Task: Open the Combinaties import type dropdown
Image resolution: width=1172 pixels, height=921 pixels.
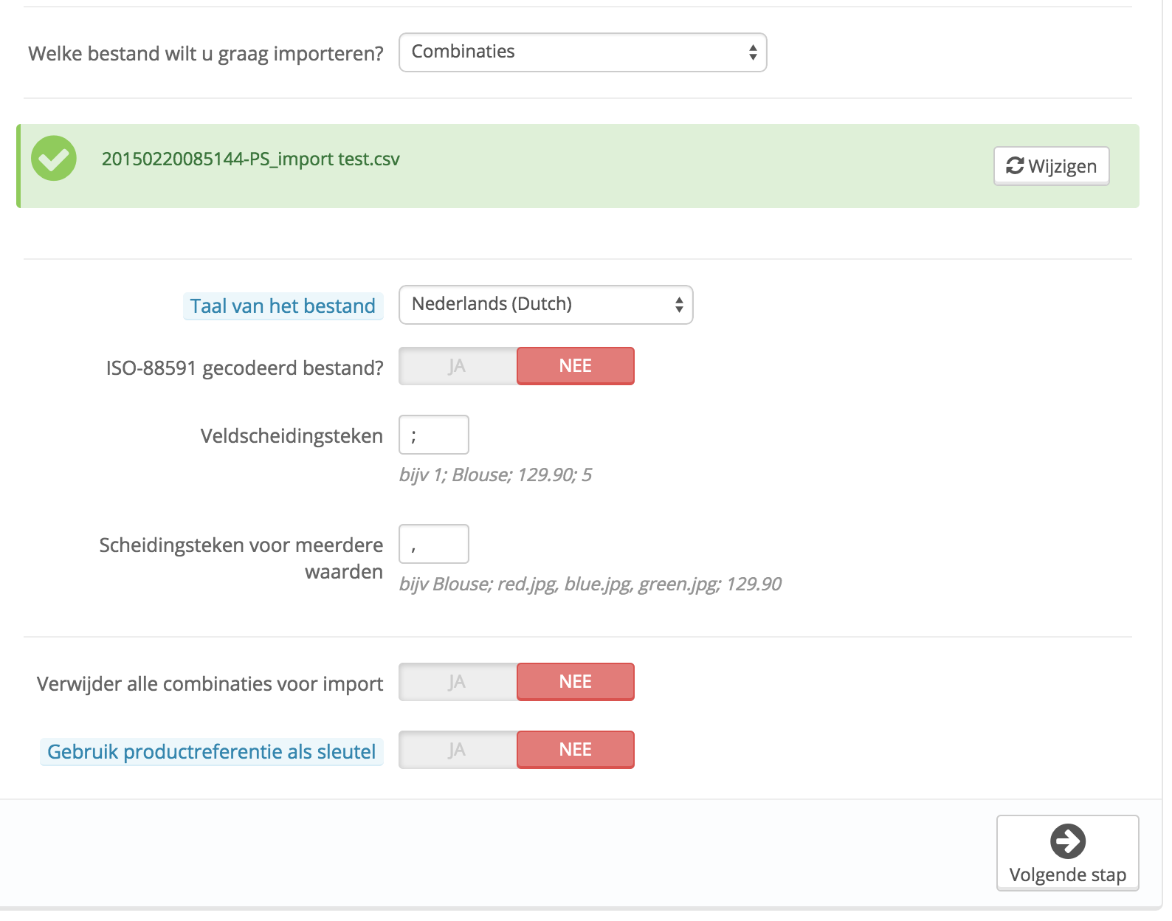Action: coord(582,52)
